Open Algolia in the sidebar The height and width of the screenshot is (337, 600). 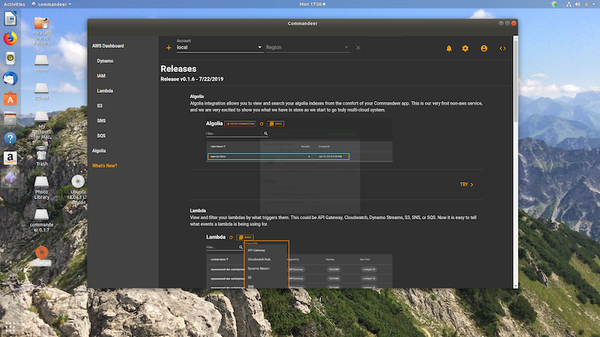pyautogui.click(x=99, y=151)
